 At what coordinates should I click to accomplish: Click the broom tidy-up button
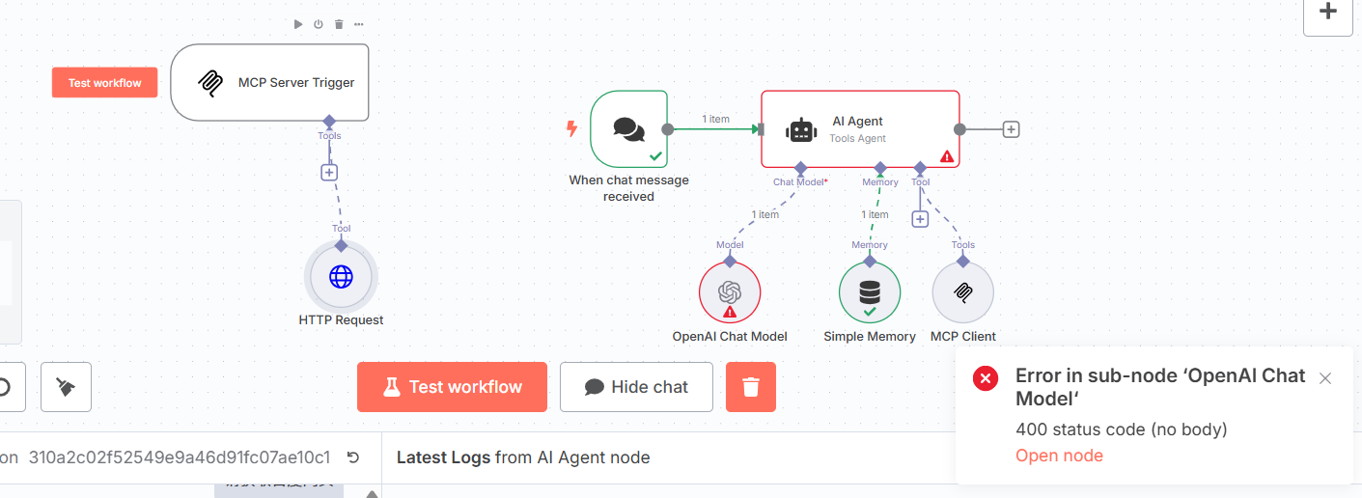click(x=66, y=387)
